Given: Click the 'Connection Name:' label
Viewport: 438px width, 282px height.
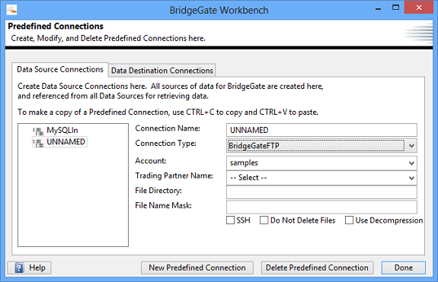Looking at the screenshot, I should [168, 128].
